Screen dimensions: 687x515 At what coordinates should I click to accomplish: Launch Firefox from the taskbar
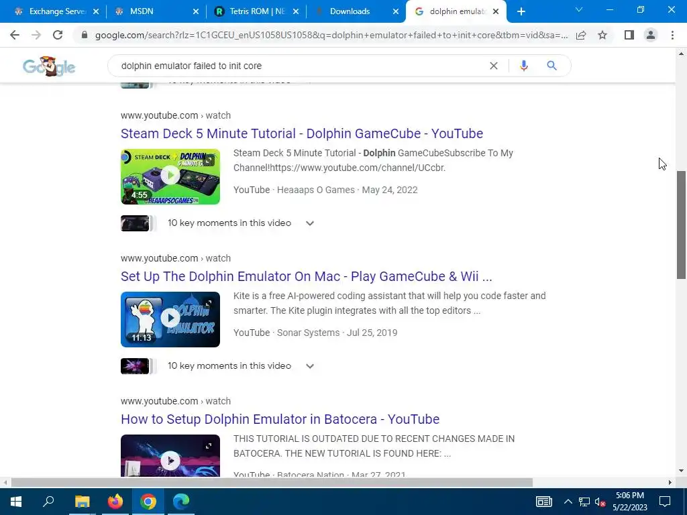pyautogui.click(x=115, y=502)
